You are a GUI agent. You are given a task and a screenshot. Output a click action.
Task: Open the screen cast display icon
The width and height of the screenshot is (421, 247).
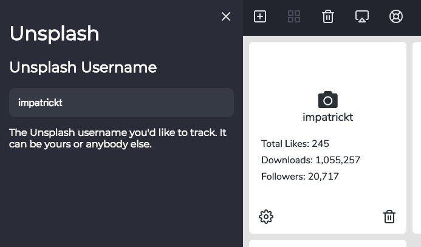362,16
